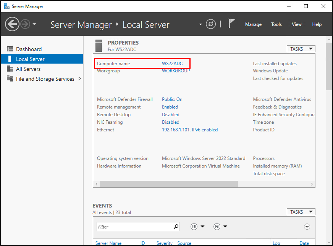Open the breadcrumb dropdown left of refresh
The height and width of the screenshot is (246, 333).
[x=200, y=24]
